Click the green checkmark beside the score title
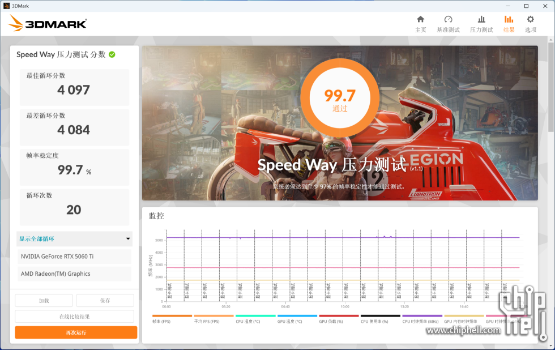This screenshot has height=350, width=555. coord(112,54)
